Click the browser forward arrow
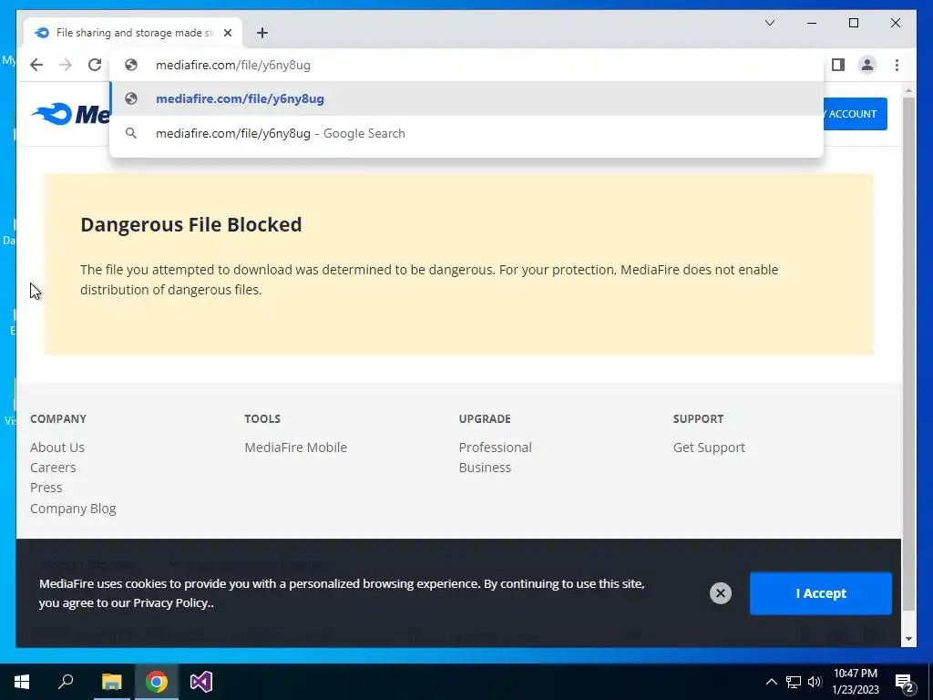The width and height of the screenshot is (933, 700). pyautogui.click(x=66, y=65)
